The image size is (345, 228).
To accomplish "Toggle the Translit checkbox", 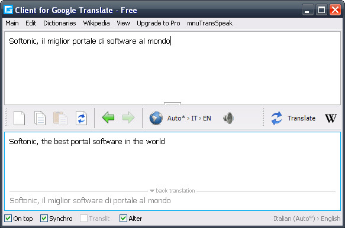I will pos(83,219).
